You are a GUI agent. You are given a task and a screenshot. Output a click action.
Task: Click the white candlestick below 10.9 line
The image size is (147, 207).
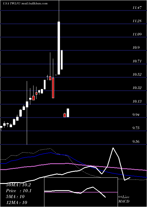point(61,60)
